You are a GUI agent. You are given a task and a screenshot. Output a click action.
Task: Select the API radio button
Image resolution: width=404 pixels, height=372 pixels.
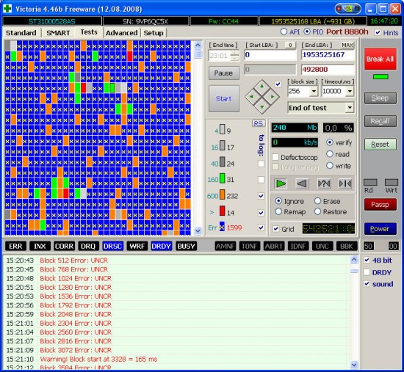click(284, 32)
